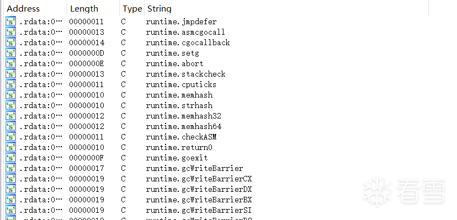
Task: Sort strings via String column header
Action: (x=160, y=9)
